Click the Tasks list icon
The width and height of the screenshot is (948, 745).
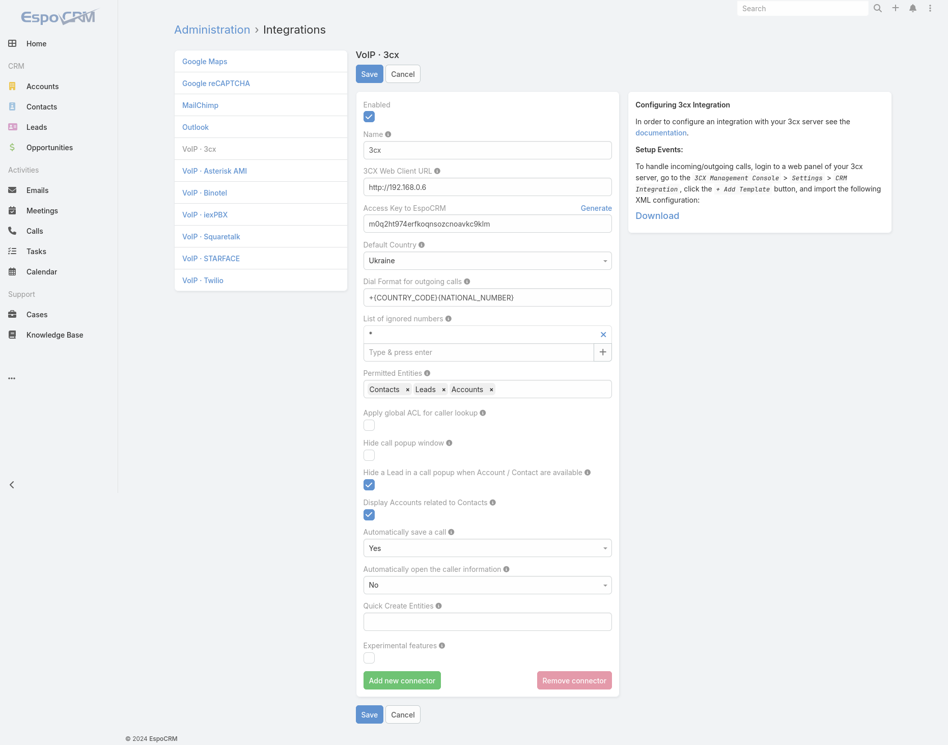12,252
